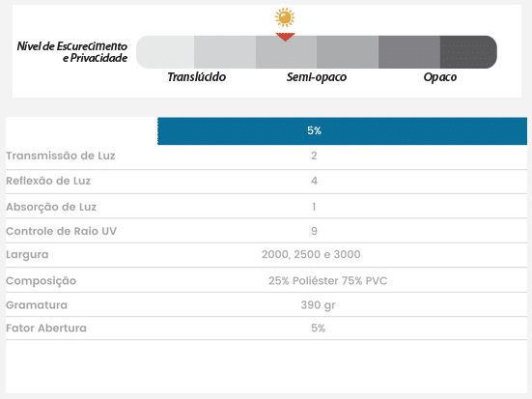
Task: Select the second light gray swatch
Action: [x=225, y=52]
